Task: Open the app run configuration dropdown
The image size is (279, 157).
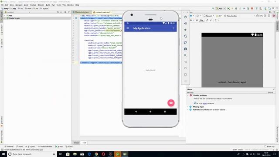Action: tap(221, 9)
